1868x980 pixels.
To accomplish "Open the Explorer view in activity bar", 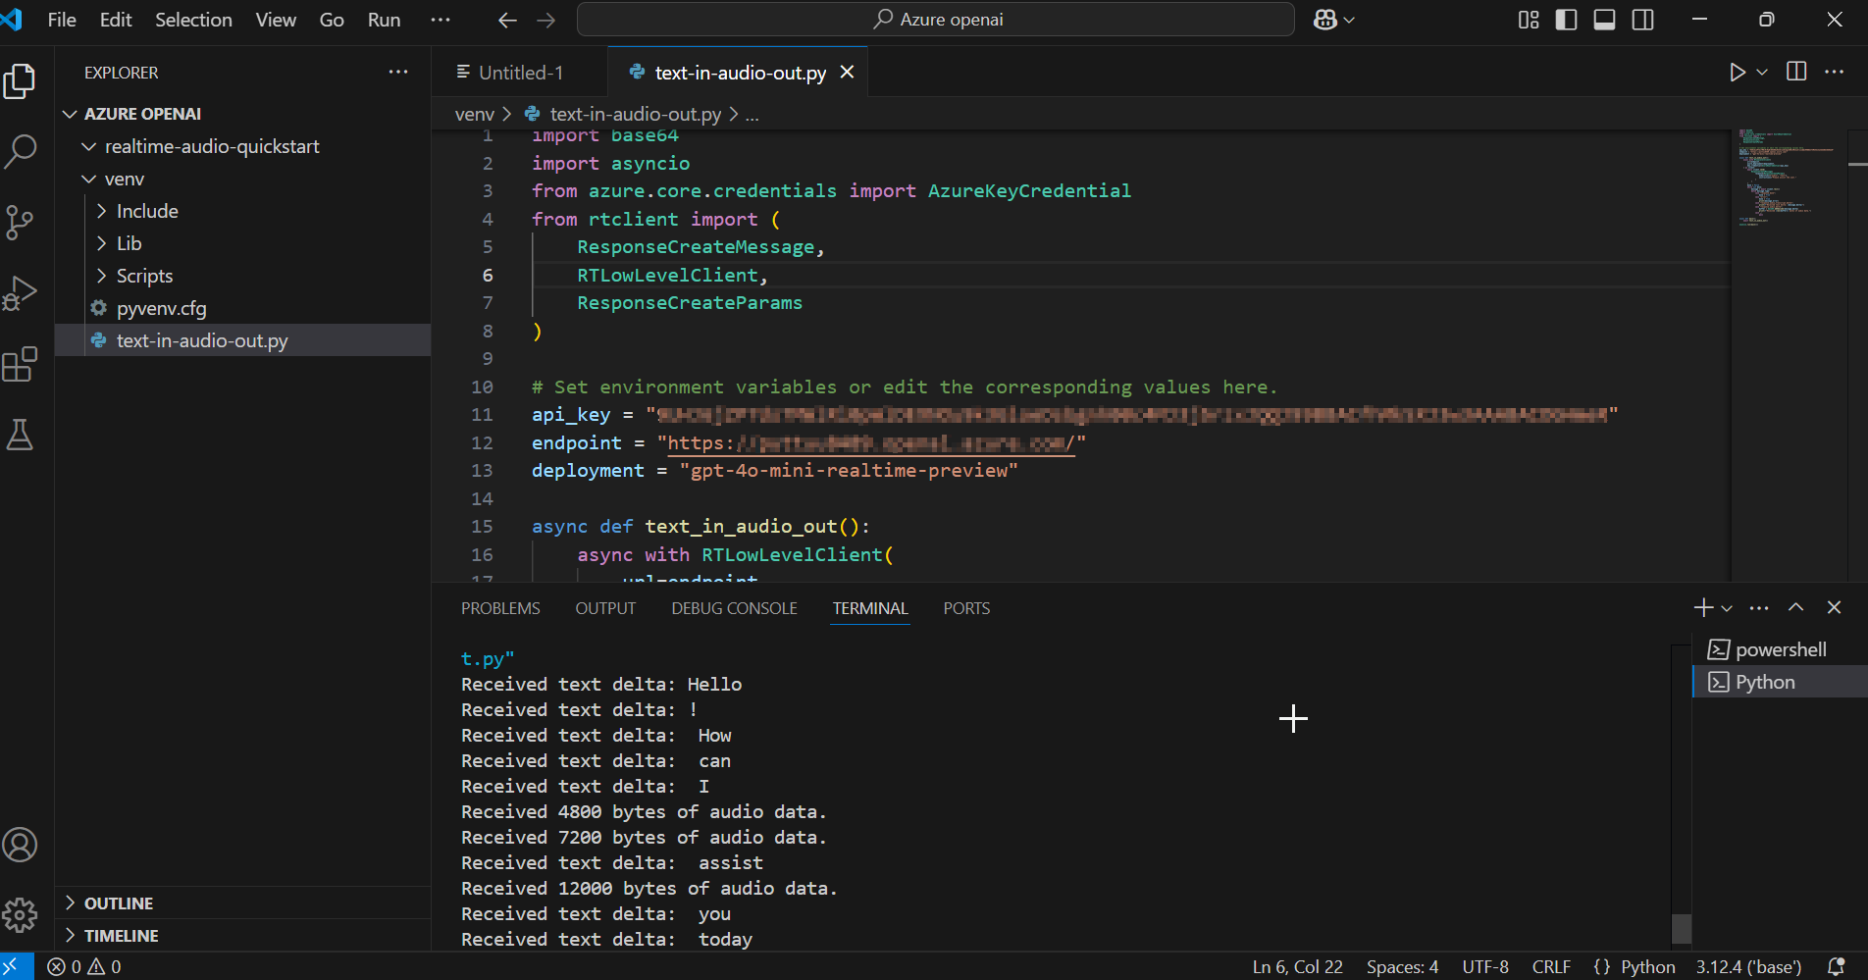I will coord(20,81).
